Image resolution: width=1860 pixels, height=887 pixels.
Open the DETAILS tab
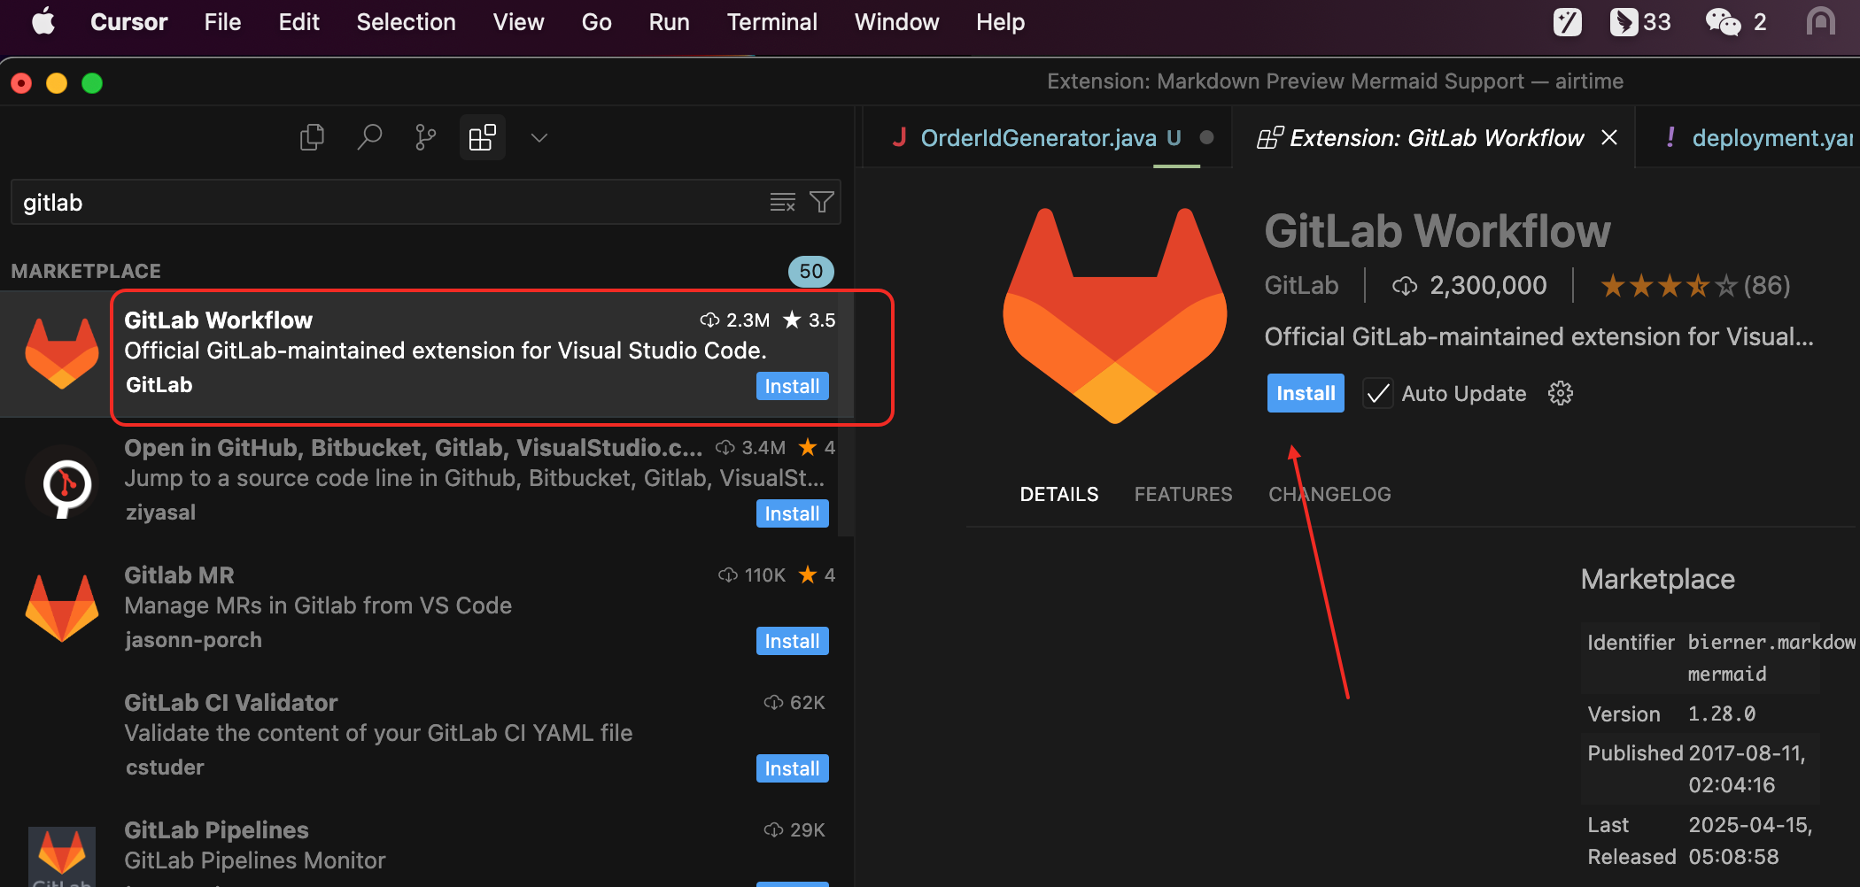(1059, 494)
